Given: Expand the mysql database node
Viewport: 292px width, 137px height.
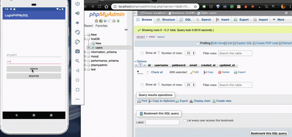Looking at the screenshot, I should [85, 56].
